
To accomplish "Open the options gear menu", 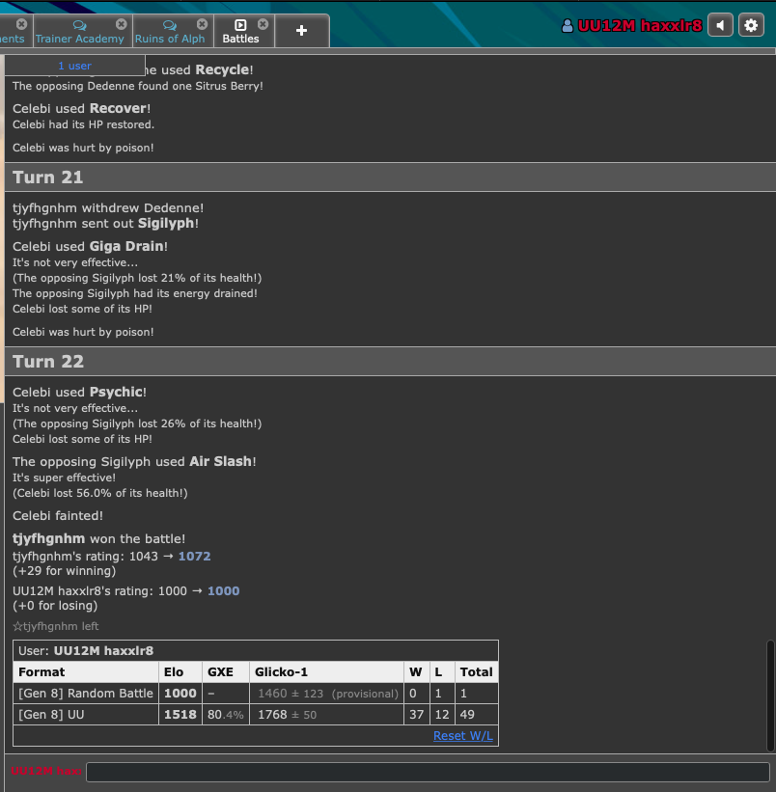I will click(751, 25).
